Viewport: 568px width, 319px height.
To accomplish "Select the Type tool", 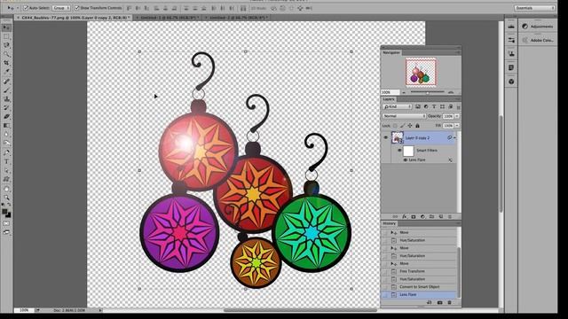I will coord(6,161).
